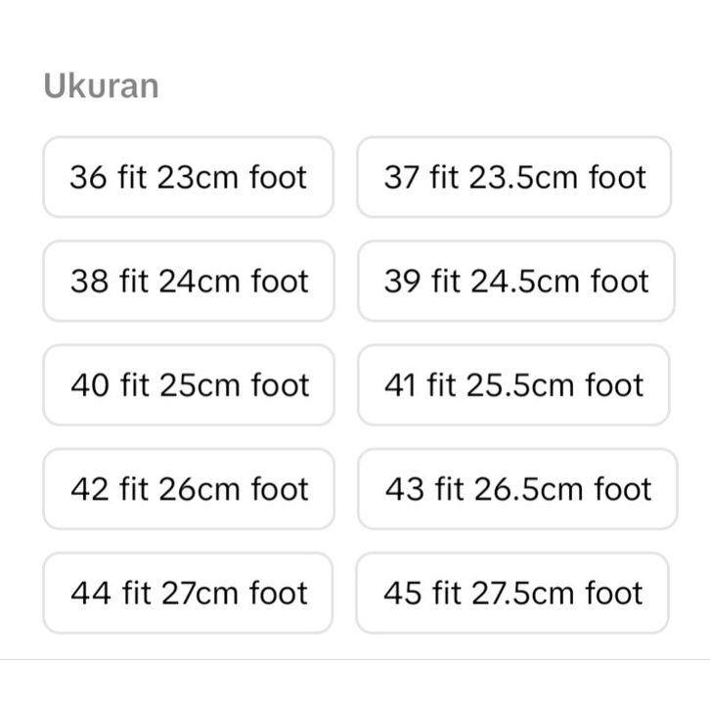Screen dimensions: 710x710
Task: Select the option for 23.5cm foot length
Action: click(514, 177)
